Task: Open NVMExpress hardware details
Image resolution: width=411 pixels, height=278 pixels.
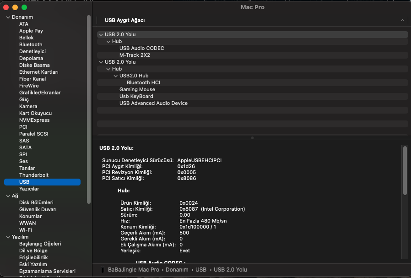Action: [x=34, y=120]
